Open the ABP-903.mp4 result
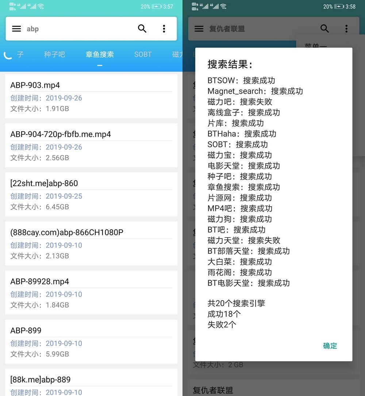The image size is (365, 396). click(91, 96)
